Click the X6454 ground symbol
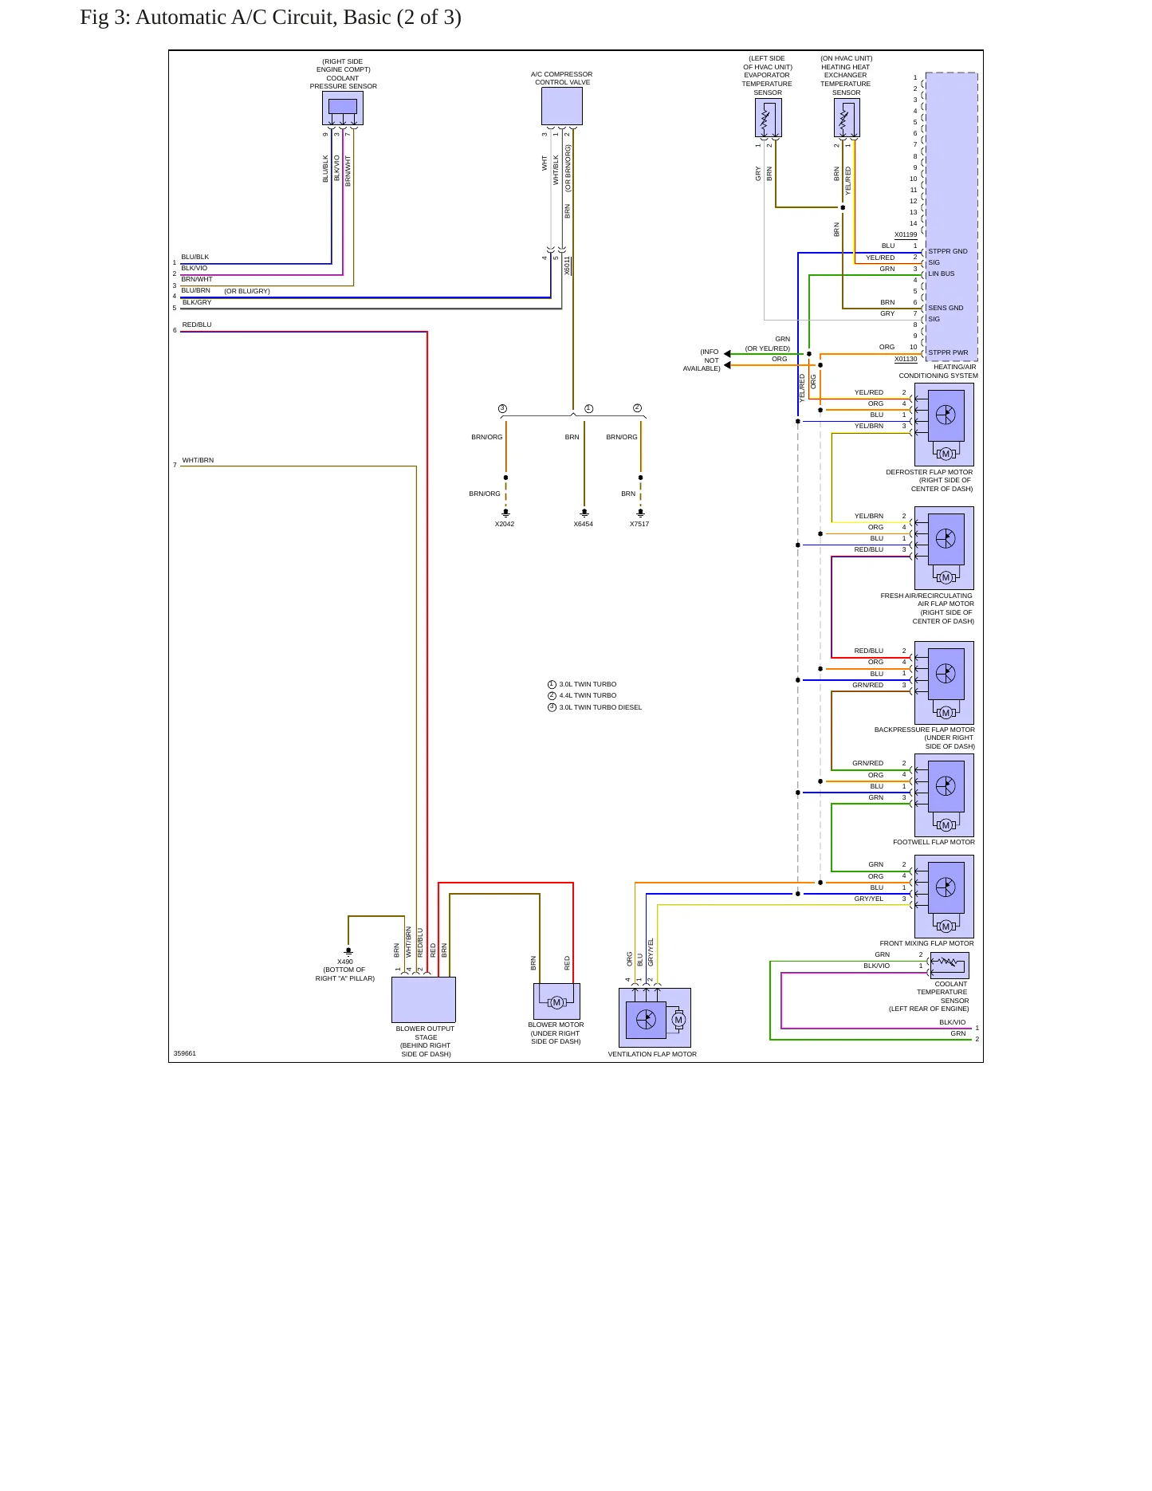The height and width of the screenshot is (1491, 1152). click(584, 513)
